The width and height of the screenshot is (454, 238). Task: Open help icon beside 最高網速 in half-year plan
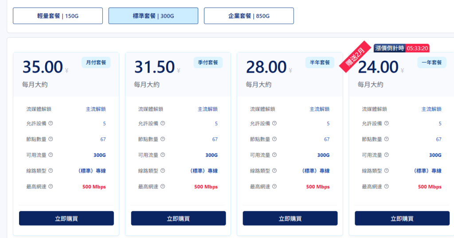pyautogui.click(x=274, y=187)
